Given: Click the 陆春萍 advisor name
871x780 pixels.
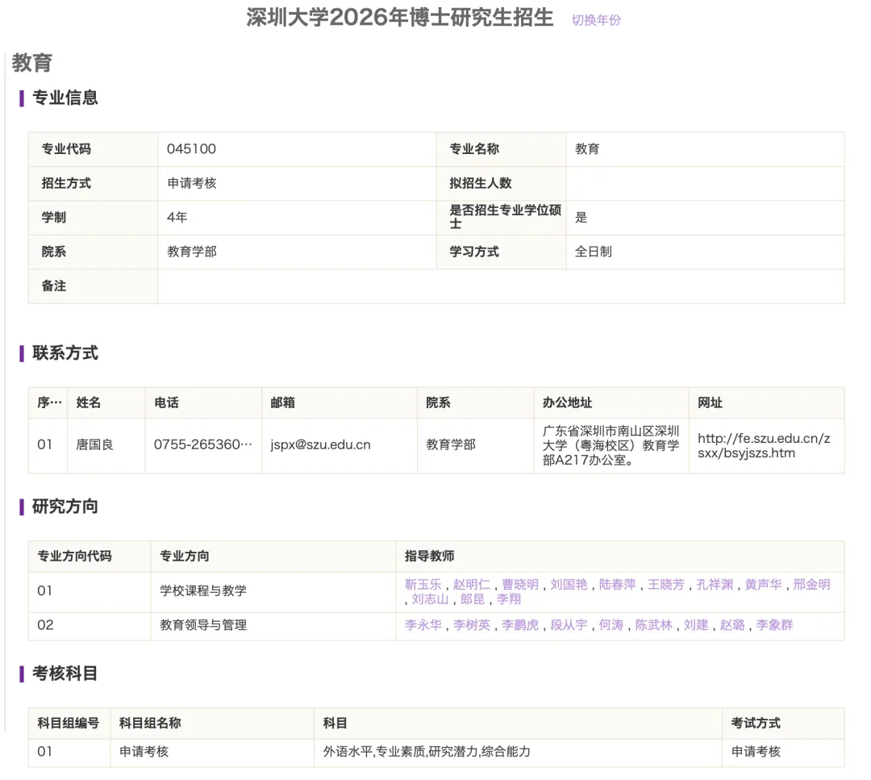Looking at the screenshot, I should [x=617, y=585].
